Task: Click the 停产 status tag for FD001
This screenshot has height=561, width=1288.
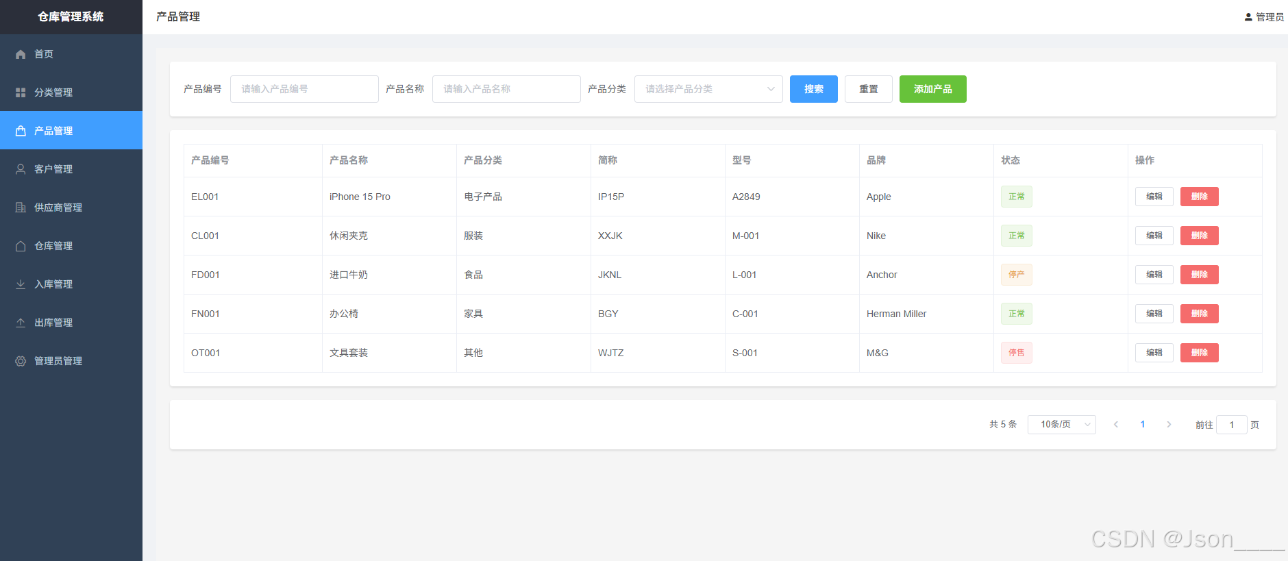Action: tap(1017, 275)
